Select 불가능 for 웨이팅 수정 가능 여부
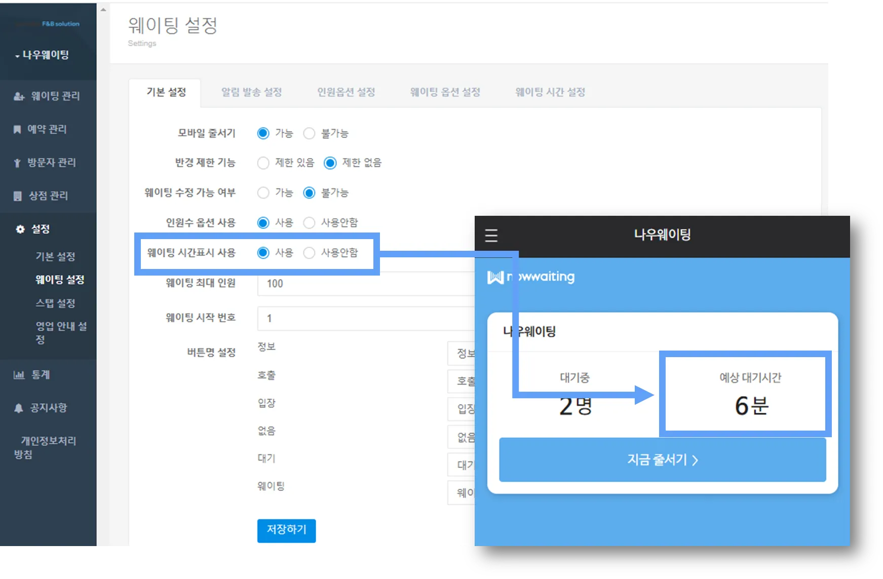The image size is (883, 579). pyautogui.click(x=309, y=192)
